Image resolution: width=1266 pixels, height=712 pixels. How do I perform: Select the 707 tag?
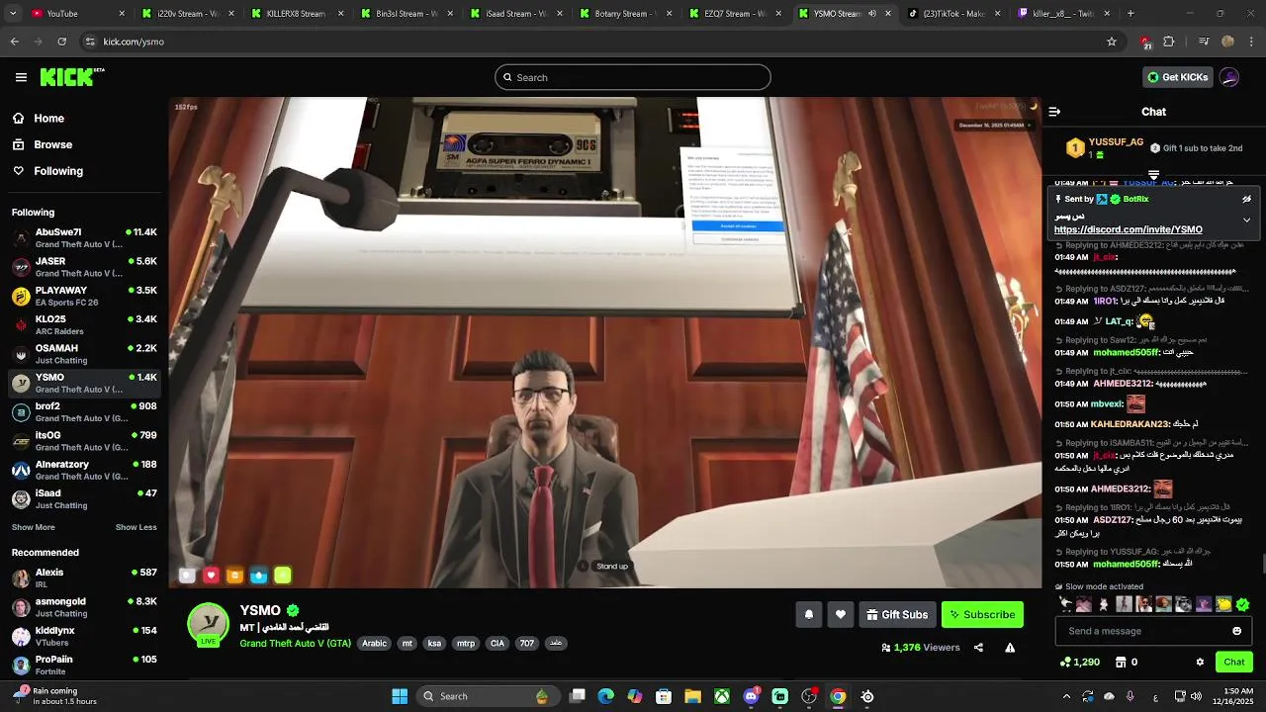(x=526, y=643)
